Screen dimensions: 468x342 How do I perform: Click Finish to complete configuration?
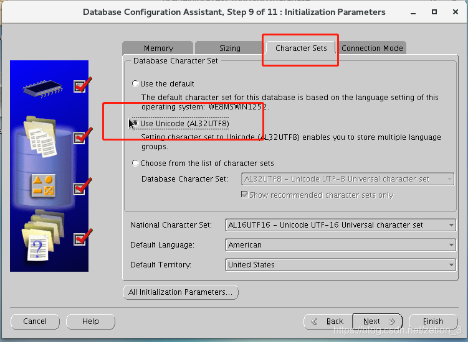tap(433, 321)
